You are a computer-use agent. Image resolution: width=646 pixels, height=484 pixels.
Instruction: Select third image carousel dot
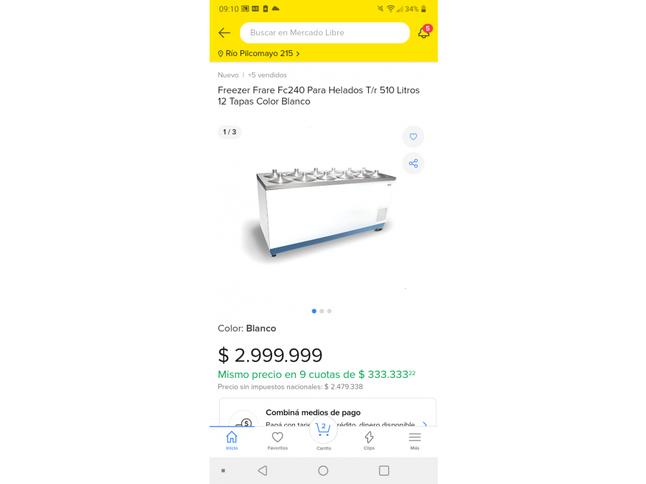click(329, 311)
